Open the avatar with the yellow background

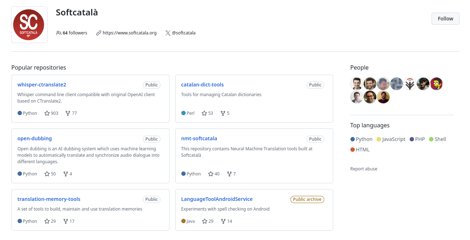coord(383,97)
